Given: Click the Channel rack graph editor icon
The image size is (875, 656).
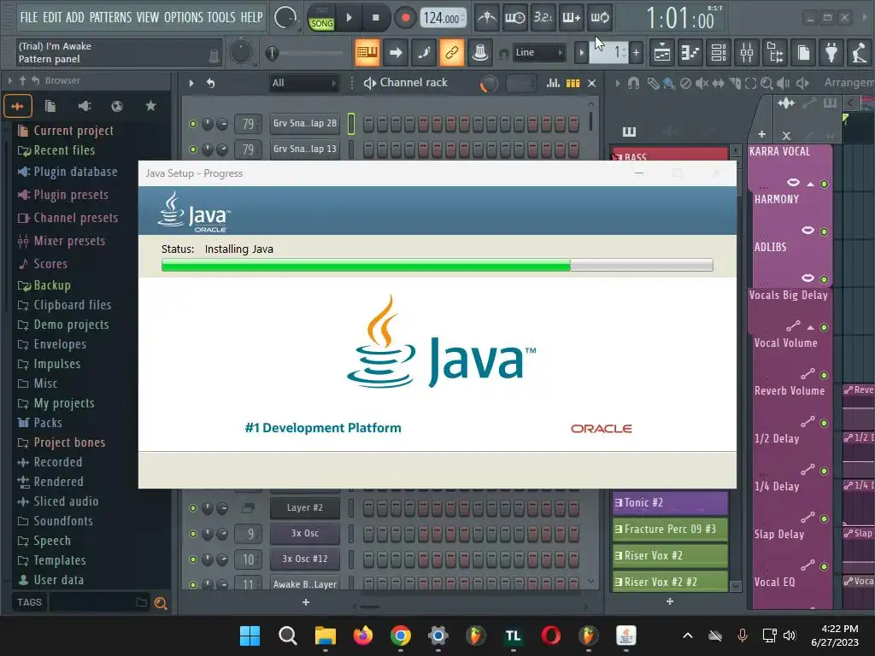Looking at the screenshot, I should click(553, 83).
